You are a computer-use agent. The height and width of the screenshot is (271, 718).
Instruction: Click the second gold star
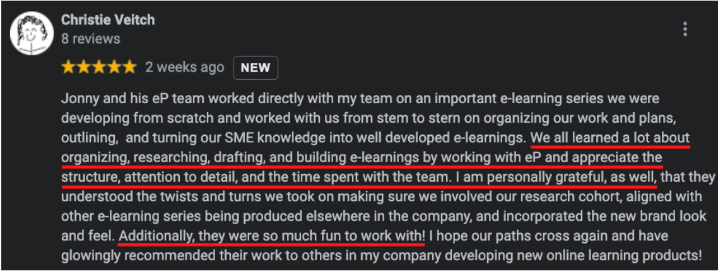tap(83, 67)
